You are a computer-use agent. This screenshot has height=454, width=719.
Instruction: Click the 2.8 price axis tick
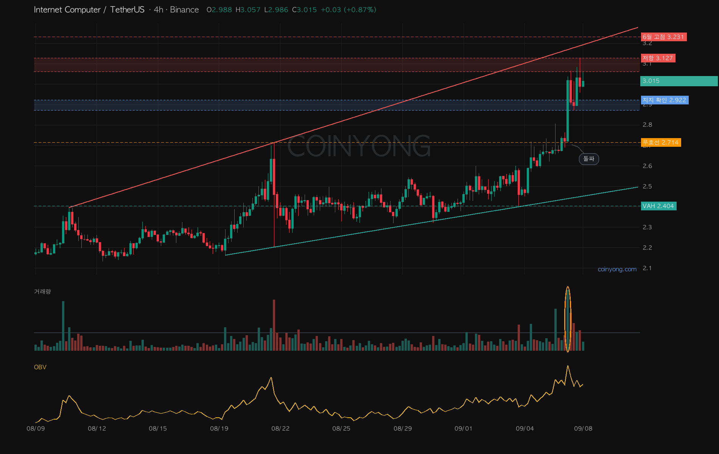(647, 125)
